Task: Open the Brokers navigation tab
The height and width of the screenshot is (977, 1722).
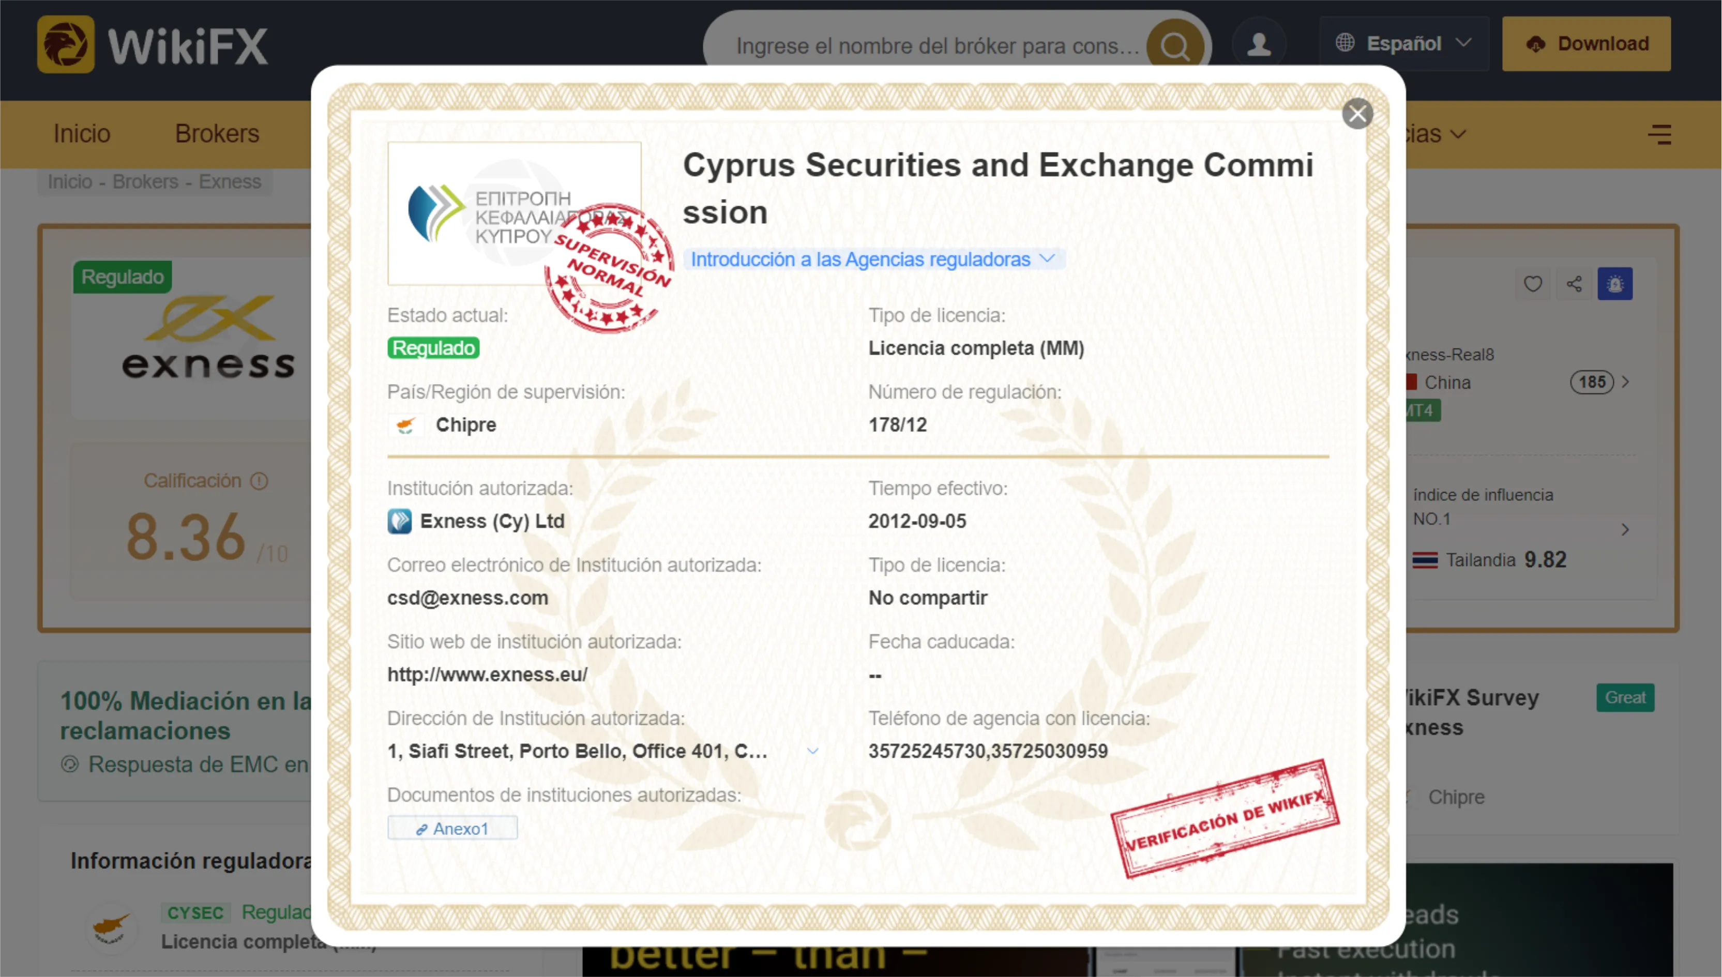Action: (217, 134)
